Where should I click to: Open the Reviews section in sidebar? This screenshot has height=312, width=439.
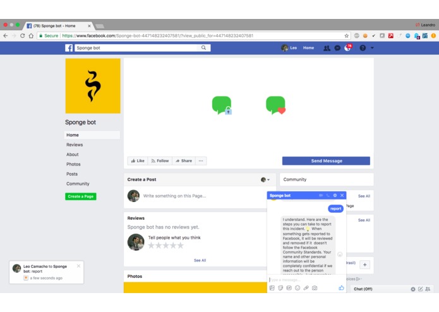point(75,145)
